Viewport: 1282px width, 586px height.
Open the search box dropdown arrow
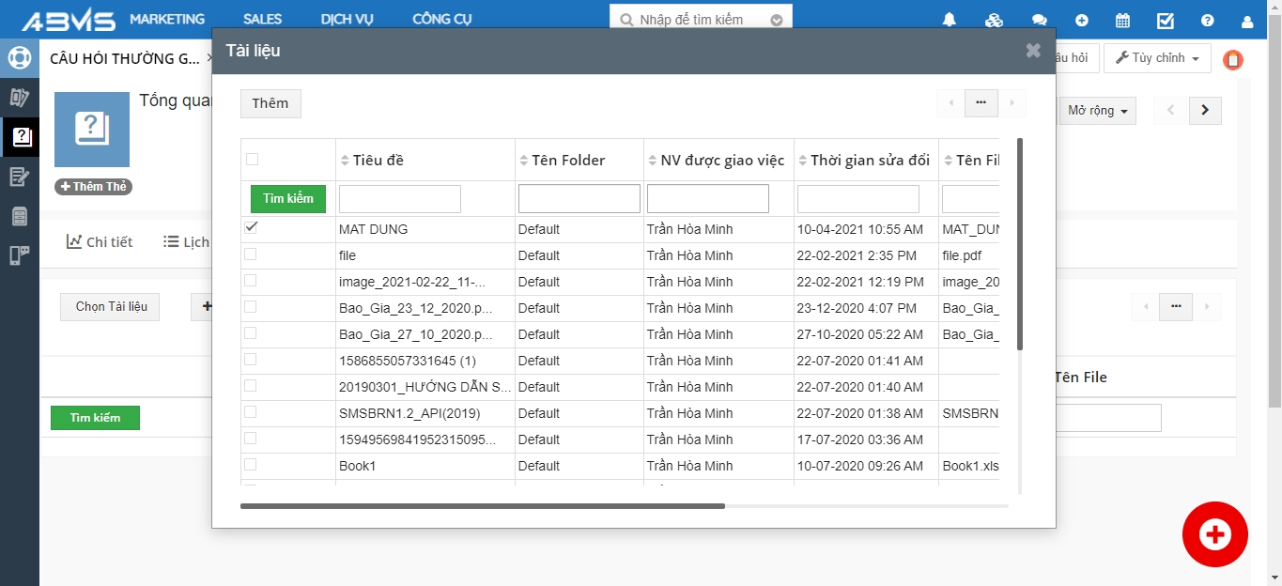click(x=776, y=20)
